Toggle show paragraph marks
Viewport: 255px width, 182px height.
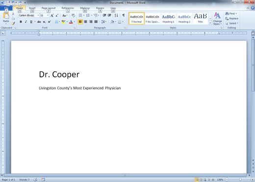point(124,15)
